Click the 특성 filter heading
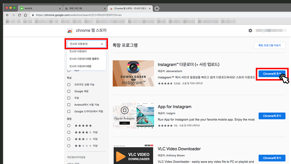The height and width of the screenshot is (164, 291). pyautogui.click(x=69, y=78)
